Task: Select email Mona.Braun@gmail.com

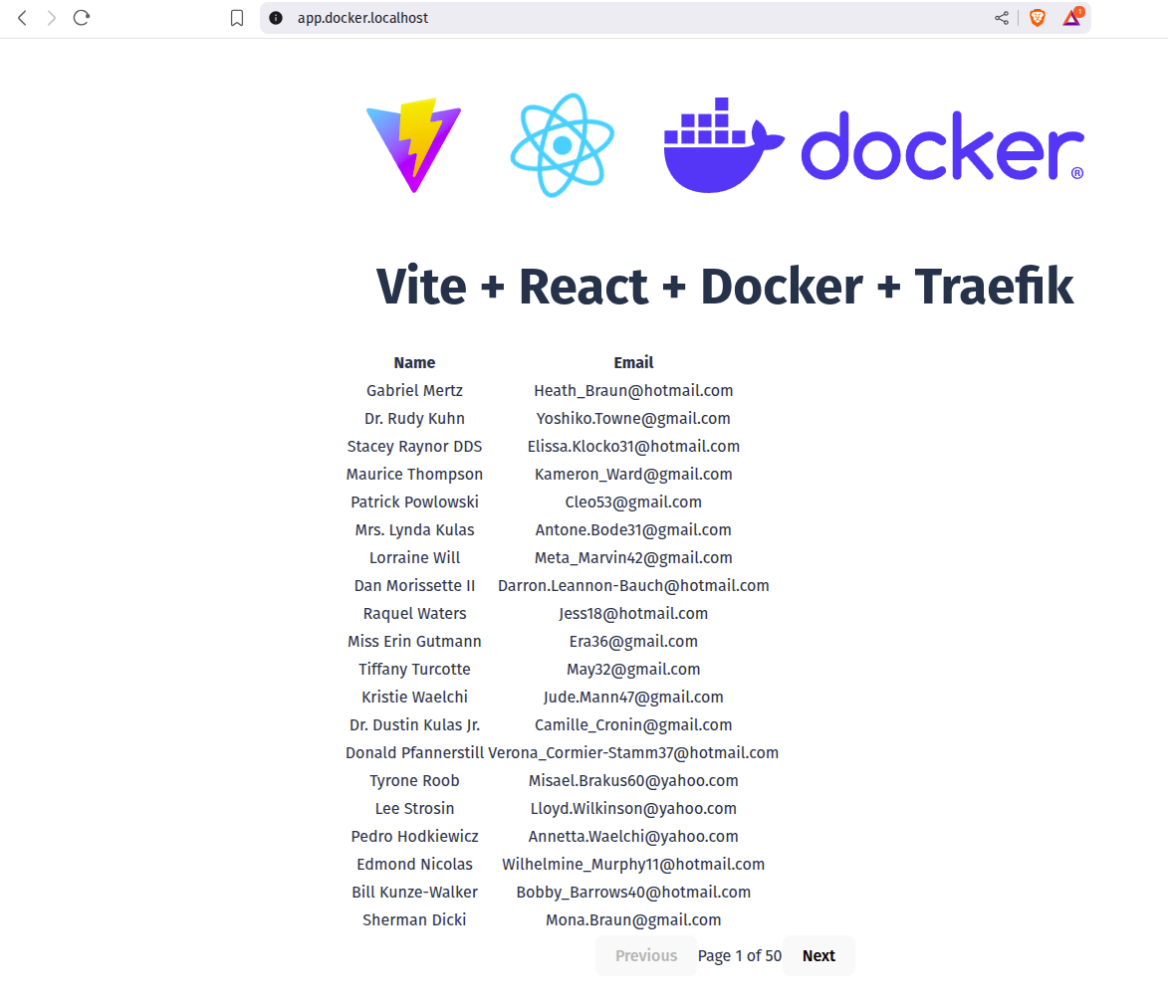Action: point(633,919)
